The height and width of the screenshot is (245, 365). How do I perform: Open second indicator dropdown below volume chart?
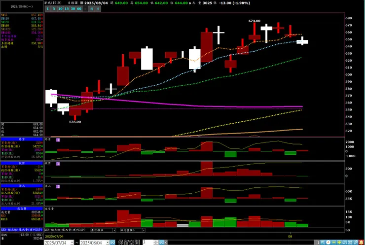coord(144,230)
